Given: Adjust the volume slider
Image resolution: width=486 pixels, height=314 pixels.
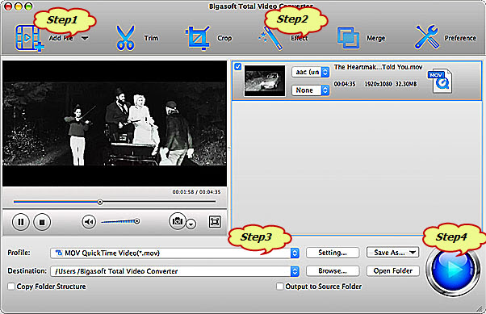Looking at the screenshot, I should point(120,221).
